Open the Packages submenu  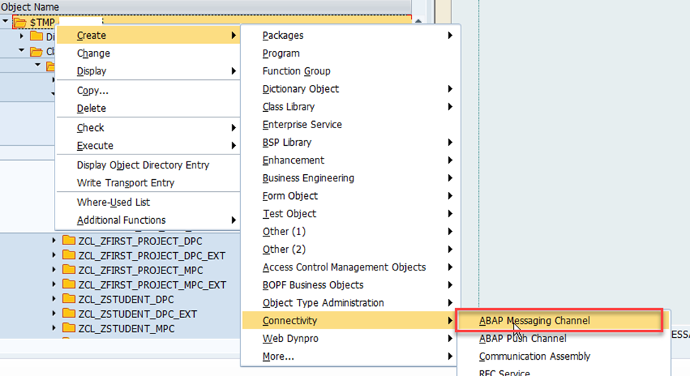(x=350, y=35)
